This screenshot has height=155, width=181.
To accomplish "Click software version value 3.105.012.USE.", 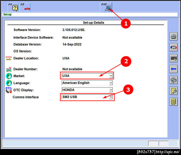I will (74, 30).
